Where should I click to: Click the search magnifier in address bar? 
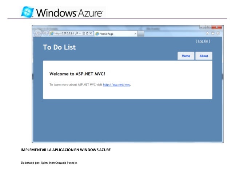[x=76, y=33]
